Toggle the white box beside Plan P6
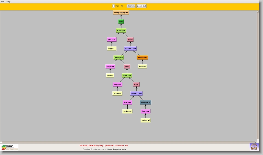Image resolution: width=263 pixels, height=155 pixels. 113,6
